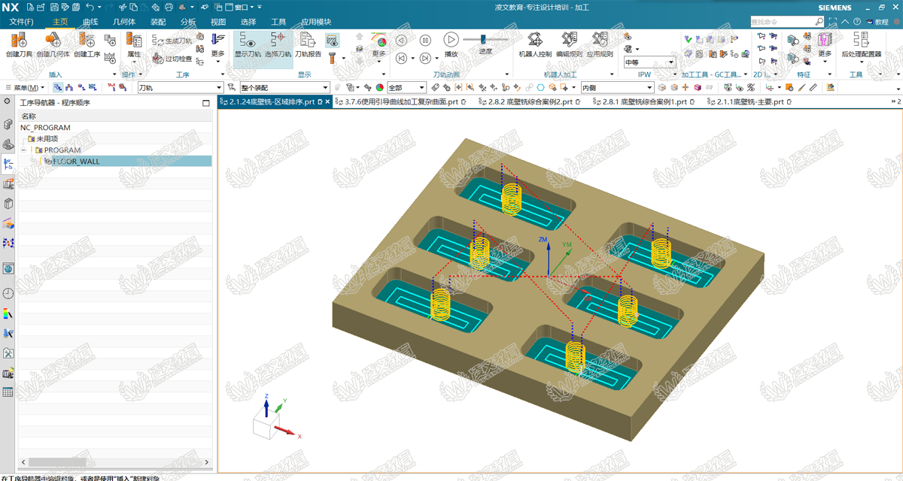Screen dimensions: 903x481
Task: Switch to the 装配 ribbon tab
Action: [x=158, y=22]
